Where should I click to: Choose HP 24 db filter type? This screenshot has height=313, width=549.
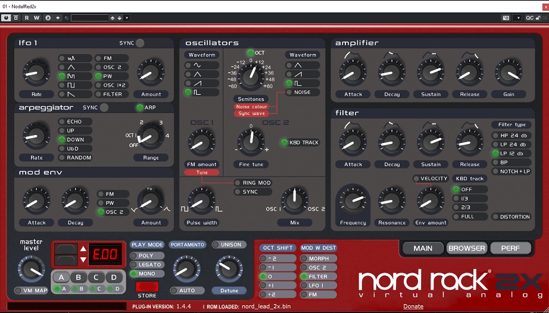511,135
